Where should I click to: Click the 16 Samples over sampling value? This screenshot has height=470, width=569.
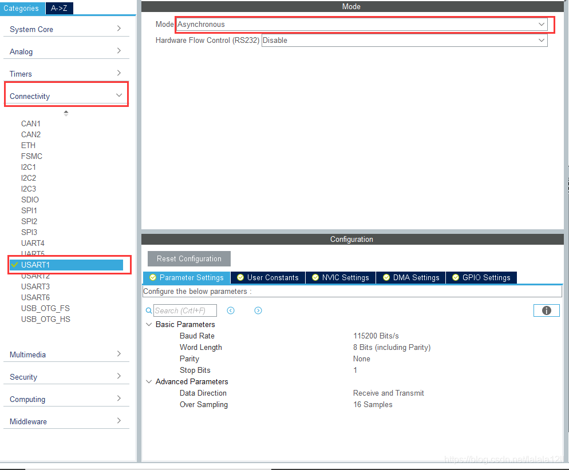373,404
